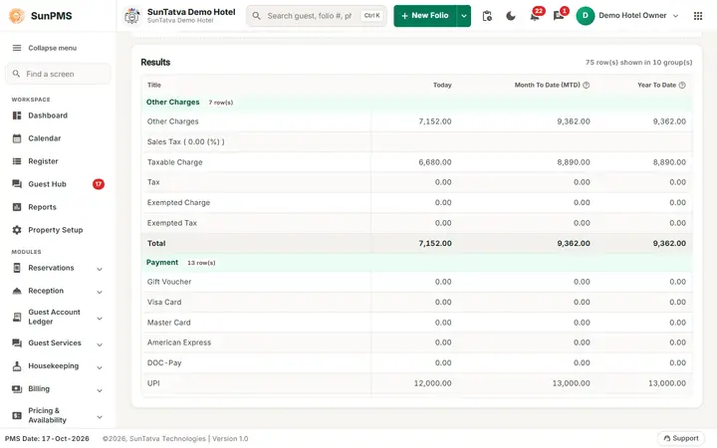Image resolution: width=717 pixels, height=448 pixels.
Task: Expand the Reception module chevron
Action: (x=100, y=292)
